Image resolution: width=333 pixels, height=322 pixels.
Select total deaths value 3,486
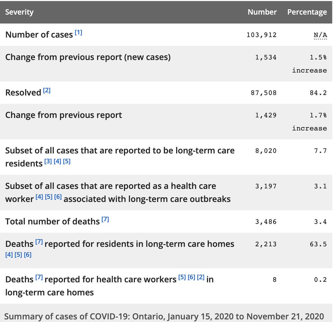click(266, 222)
